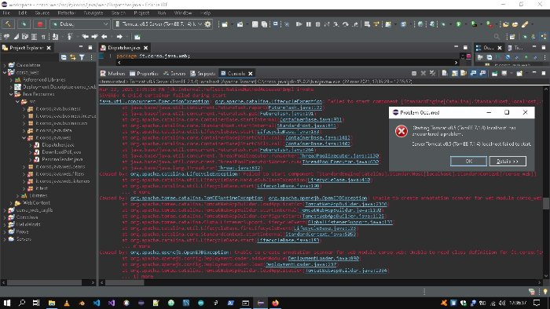Image resolution: width=550 pixels, height=309 pixels.
Task: Open the Tomcat v8.5 Server launch dropdown
Action: pos(159,24)
